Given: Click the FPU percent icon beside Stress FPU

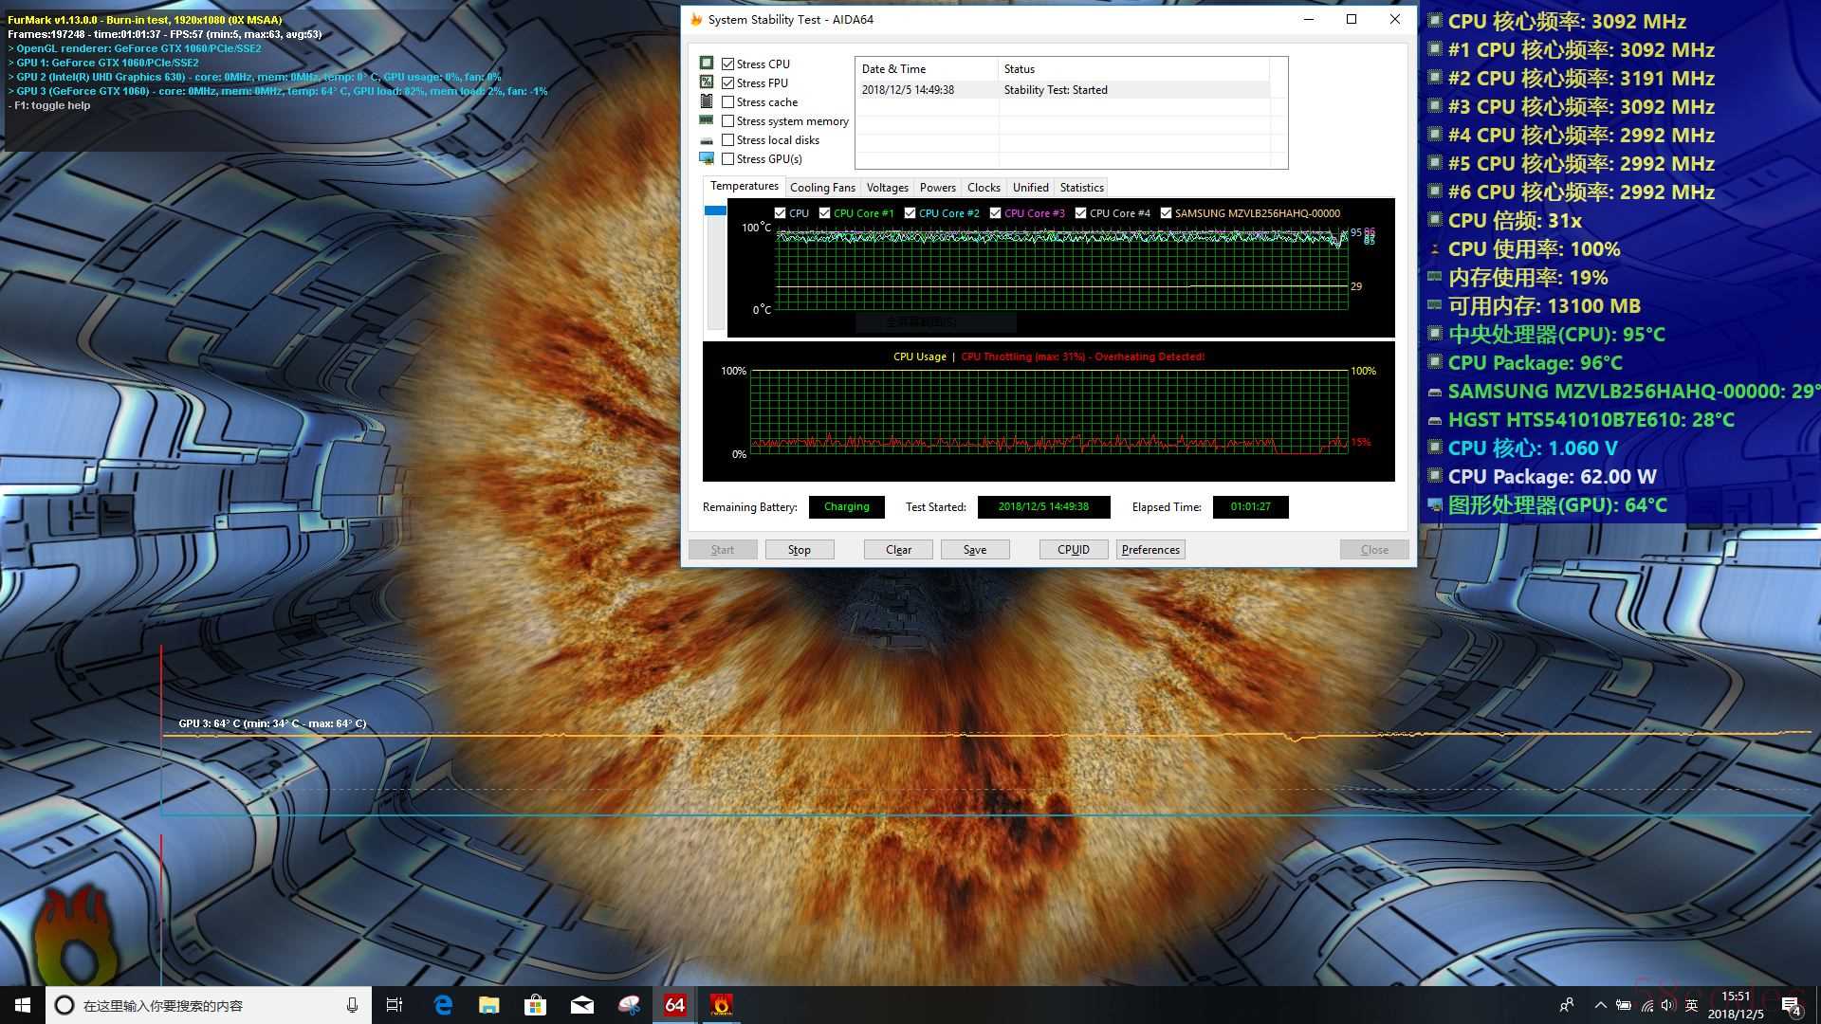Looking at the screenshot, I should (x=707, y=82).
